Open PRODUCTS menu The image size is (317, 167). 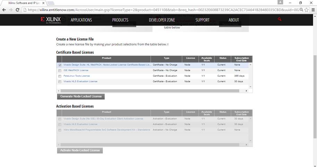(120, 20)
